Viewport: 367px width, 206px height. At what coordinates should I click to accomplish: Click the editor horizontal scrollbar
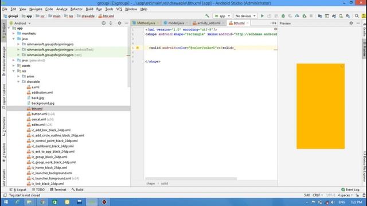pyautogui.click(x=191, y=179)
